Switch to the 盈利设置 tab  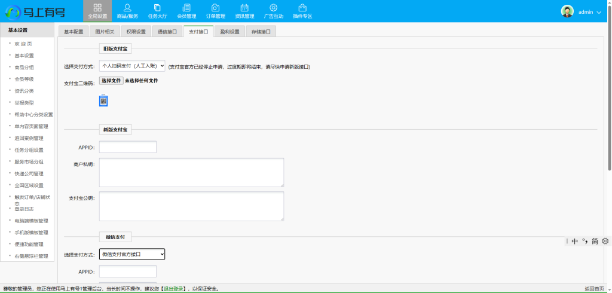click(229, 32)
